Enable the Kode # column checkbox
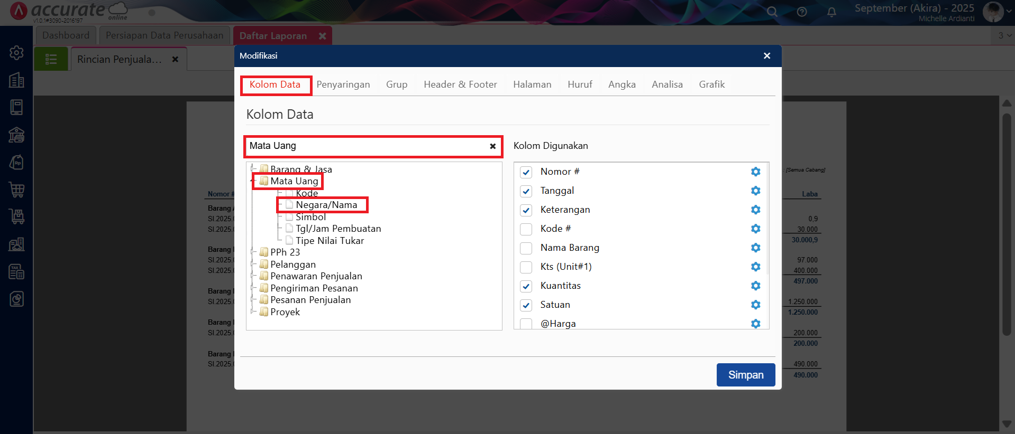The height and width of the screenshot is (434, 1015). (x=526, y=229)
